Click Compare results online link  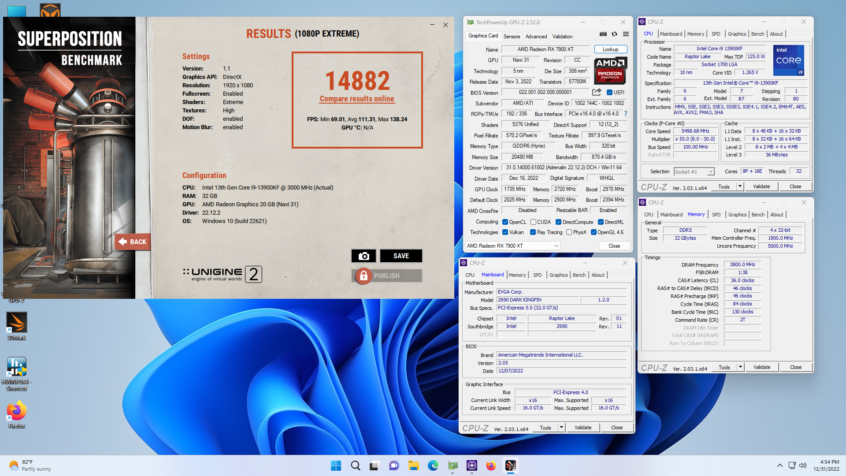click(357, 99)
